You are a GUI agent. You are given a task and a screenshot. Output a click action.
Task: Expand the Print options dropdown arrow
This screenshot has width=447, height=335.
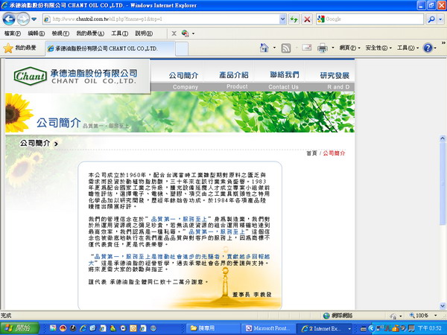[x=333, y=48]
